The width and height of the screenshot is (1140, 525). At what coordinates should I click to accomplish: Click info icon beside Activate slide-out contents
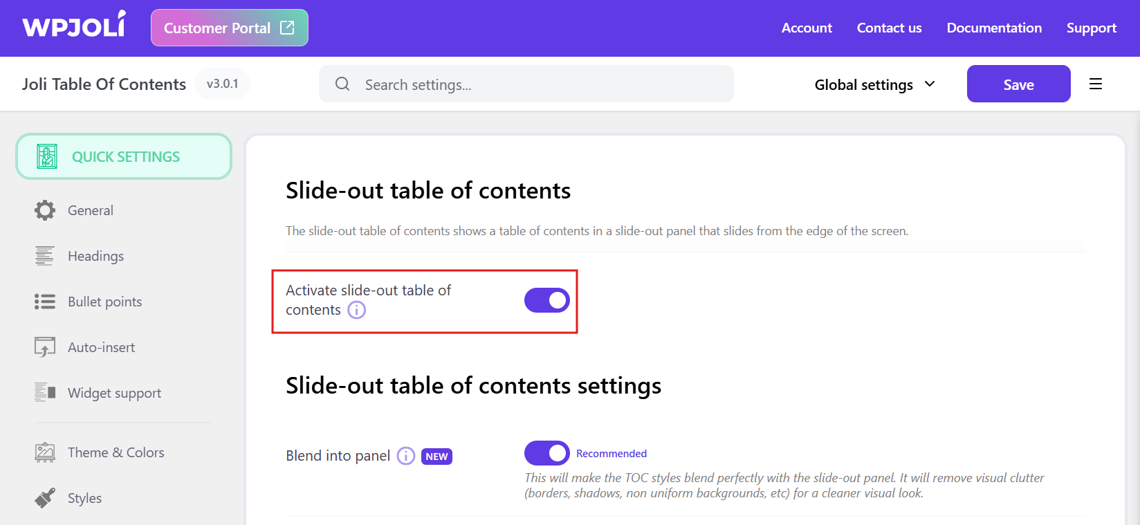coord(356,310)
